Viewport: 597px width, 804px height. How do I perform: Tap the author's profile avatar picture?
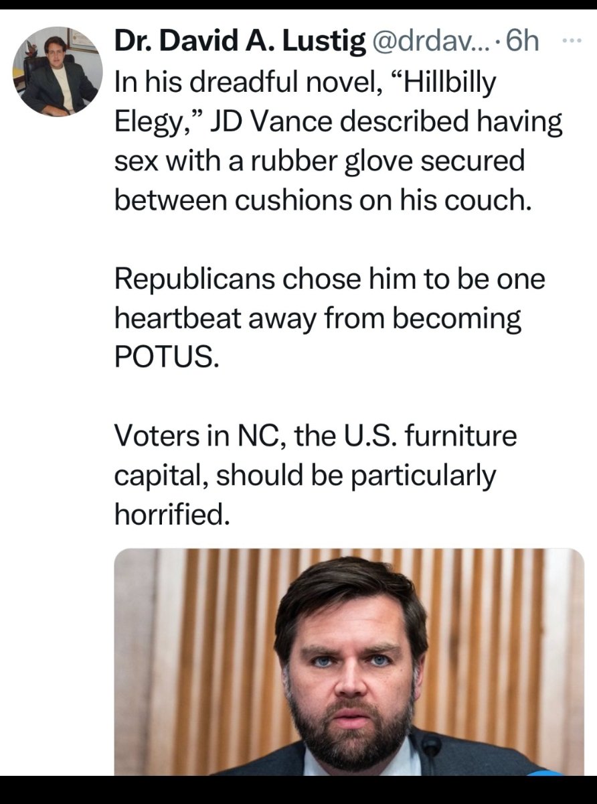(x=58, y=72)
